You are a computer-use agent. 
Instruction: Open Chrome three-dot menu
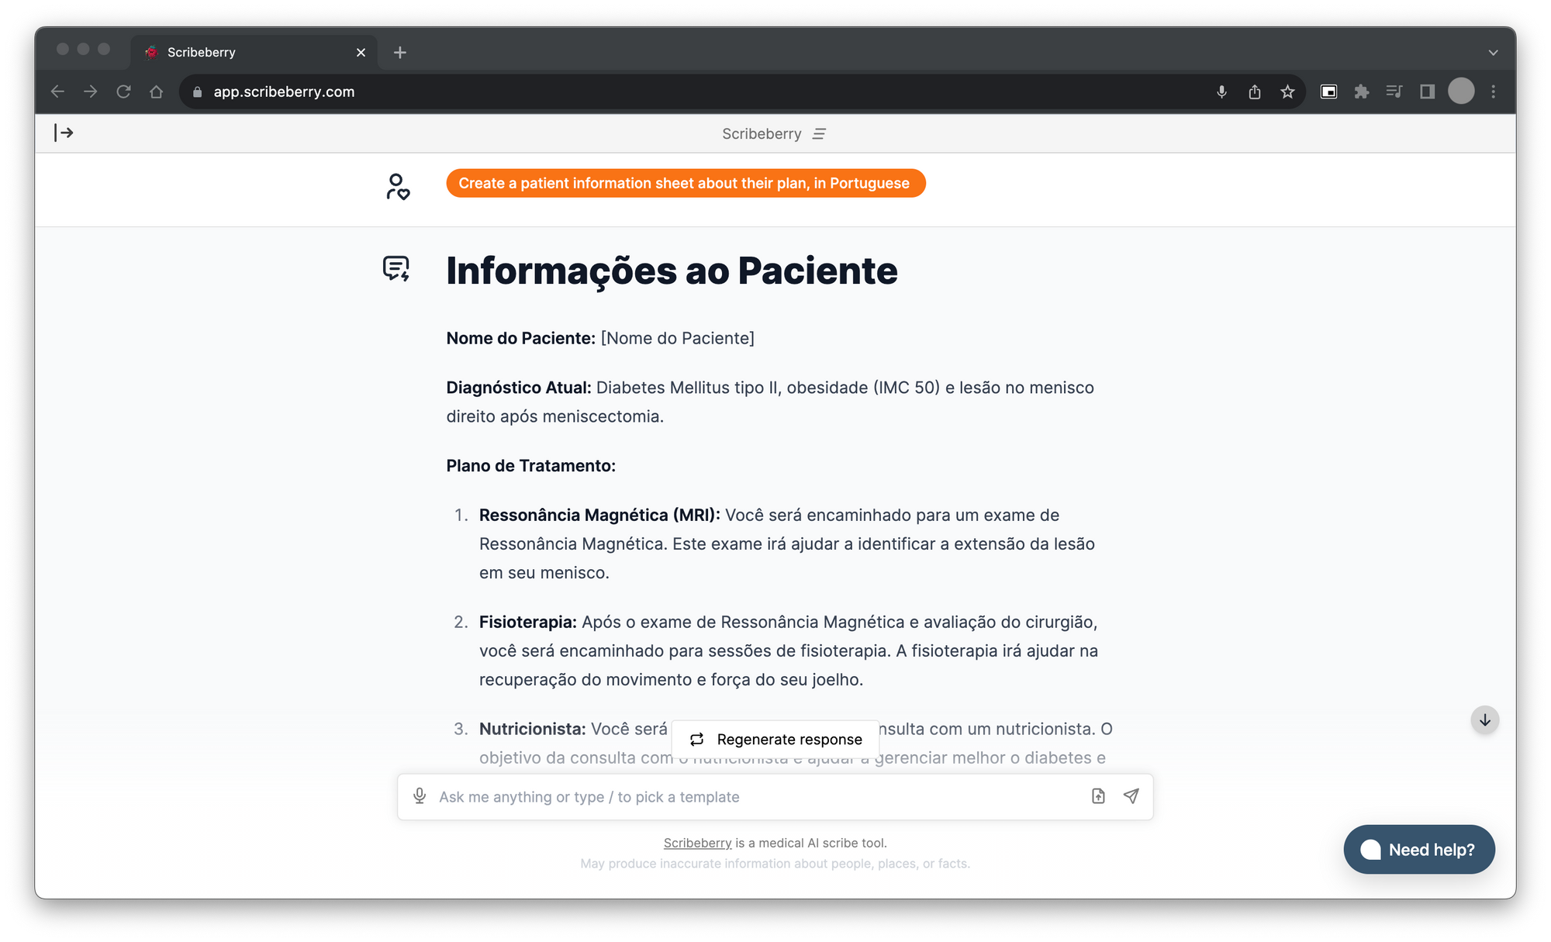point(1493,91)
